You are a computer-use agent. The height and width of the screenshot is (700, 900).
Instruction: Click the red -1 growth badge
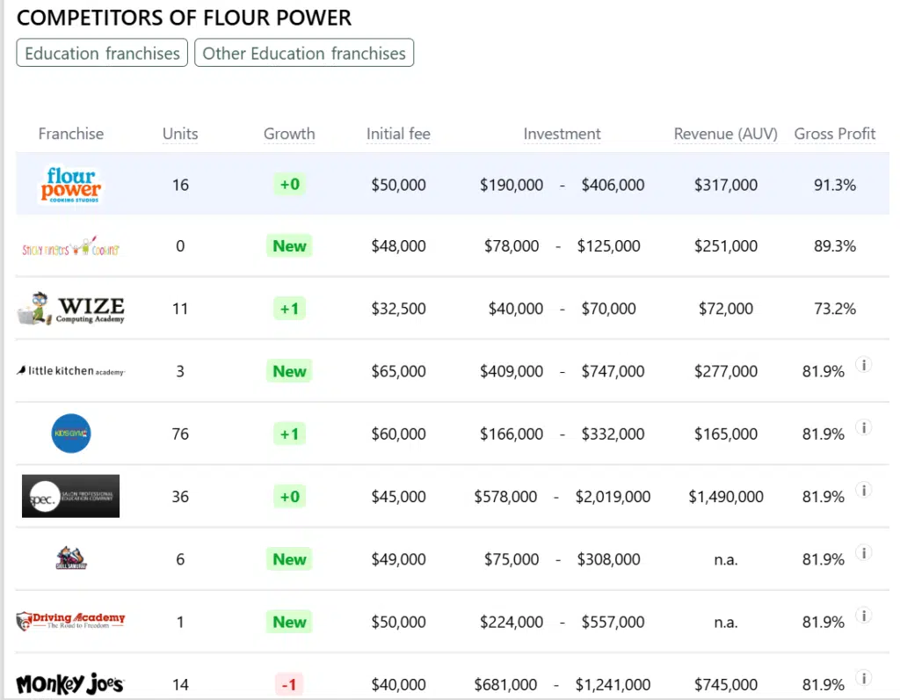pos(289,684)
